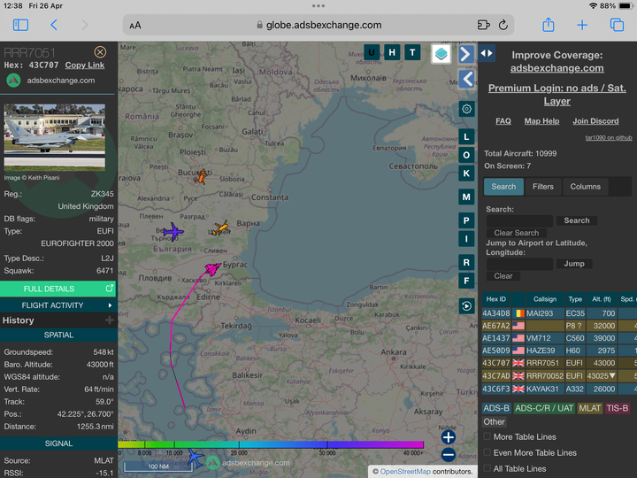View the Eurofighter photo thumbnail
637x478 pixels.
pyautogui.click(x=55, y=137)
